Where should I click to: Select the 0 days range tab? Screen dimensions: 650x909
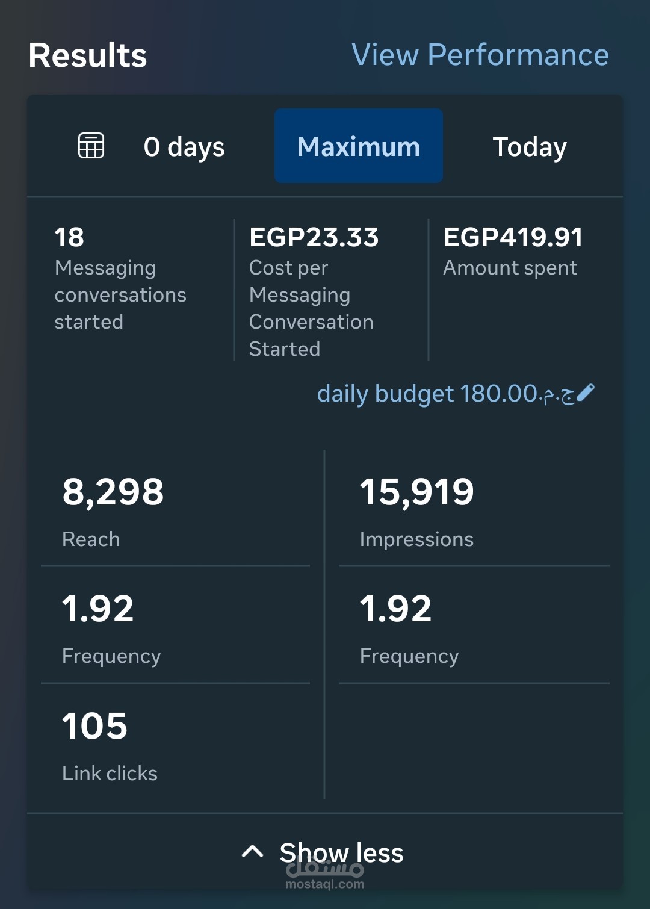(x=184, y=147)
